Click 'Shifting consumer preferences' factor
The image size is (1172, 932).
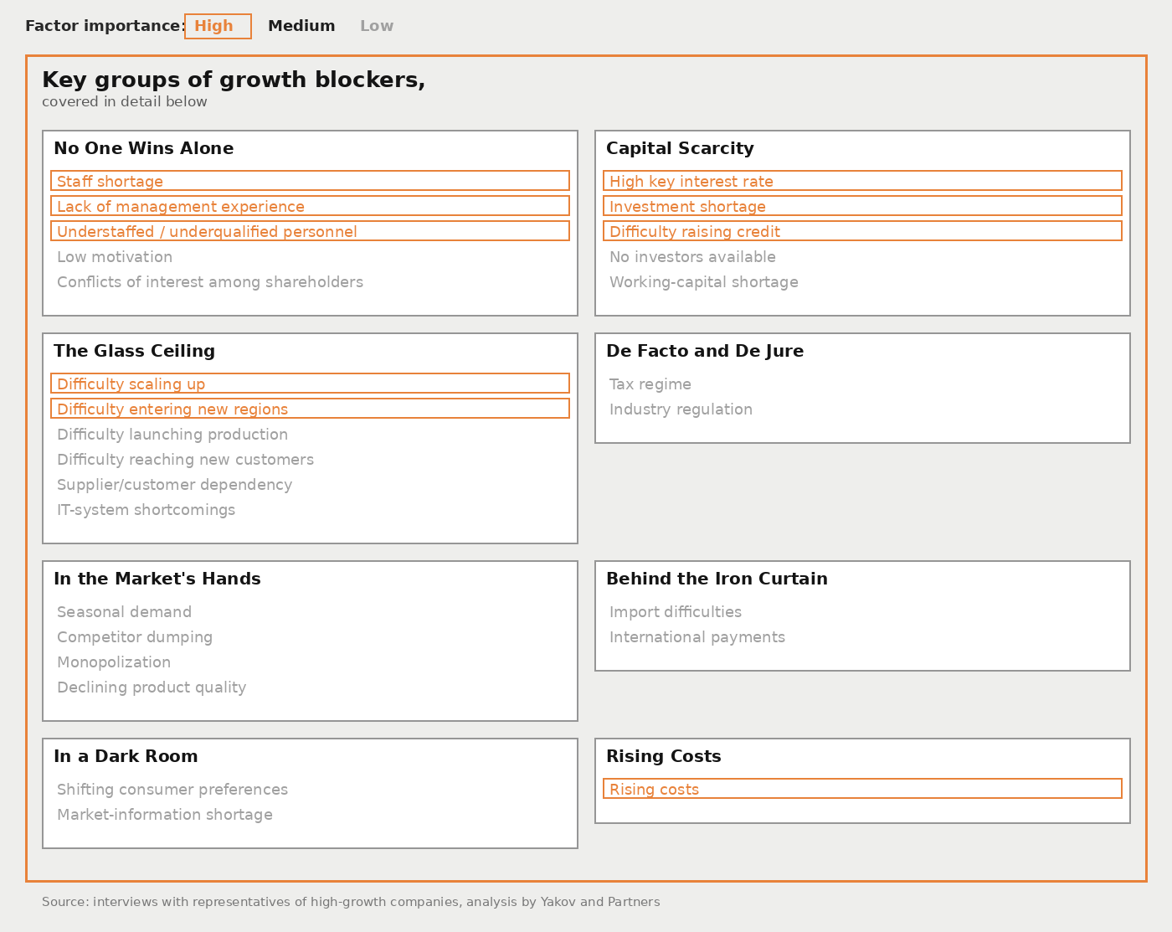click(172, 790)
